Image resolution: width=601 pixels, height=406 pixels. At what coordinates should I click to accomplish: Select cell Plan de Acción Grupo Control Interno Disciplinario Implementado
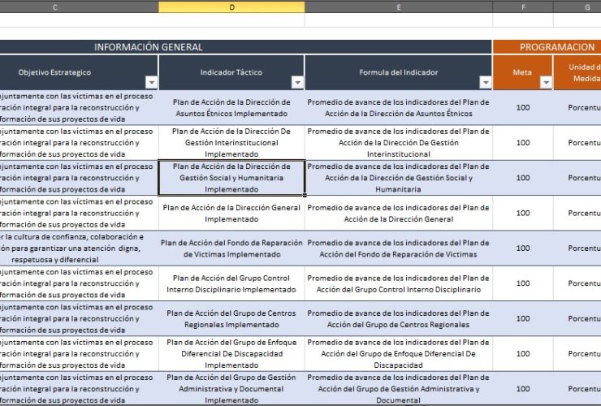(x=231, y=283)
